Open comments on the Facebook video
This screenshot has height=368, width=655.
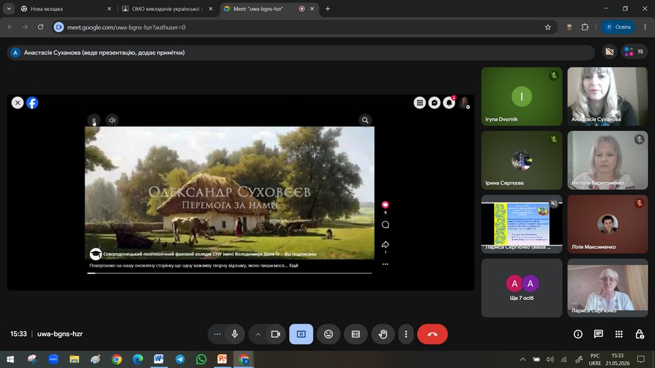[x=385, y=224]
